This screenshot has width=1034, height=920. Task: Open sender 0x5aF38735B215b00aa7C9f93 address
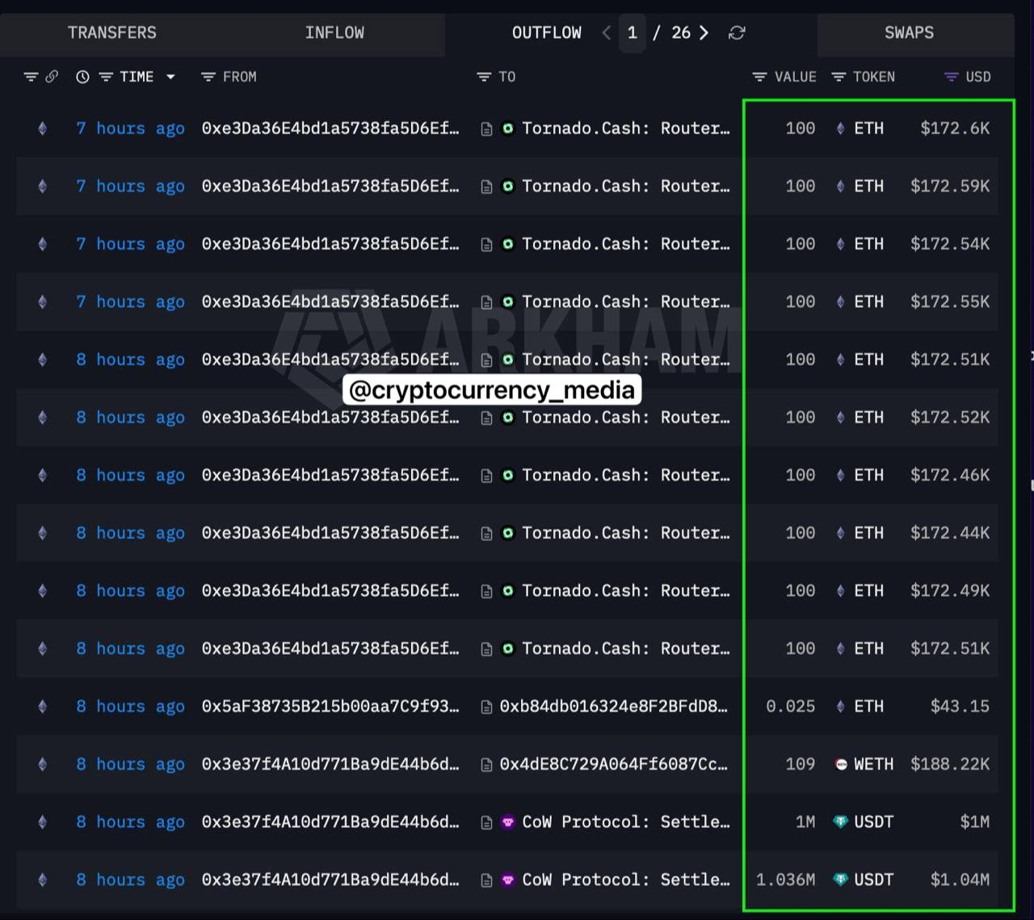[x=330, y=707]
